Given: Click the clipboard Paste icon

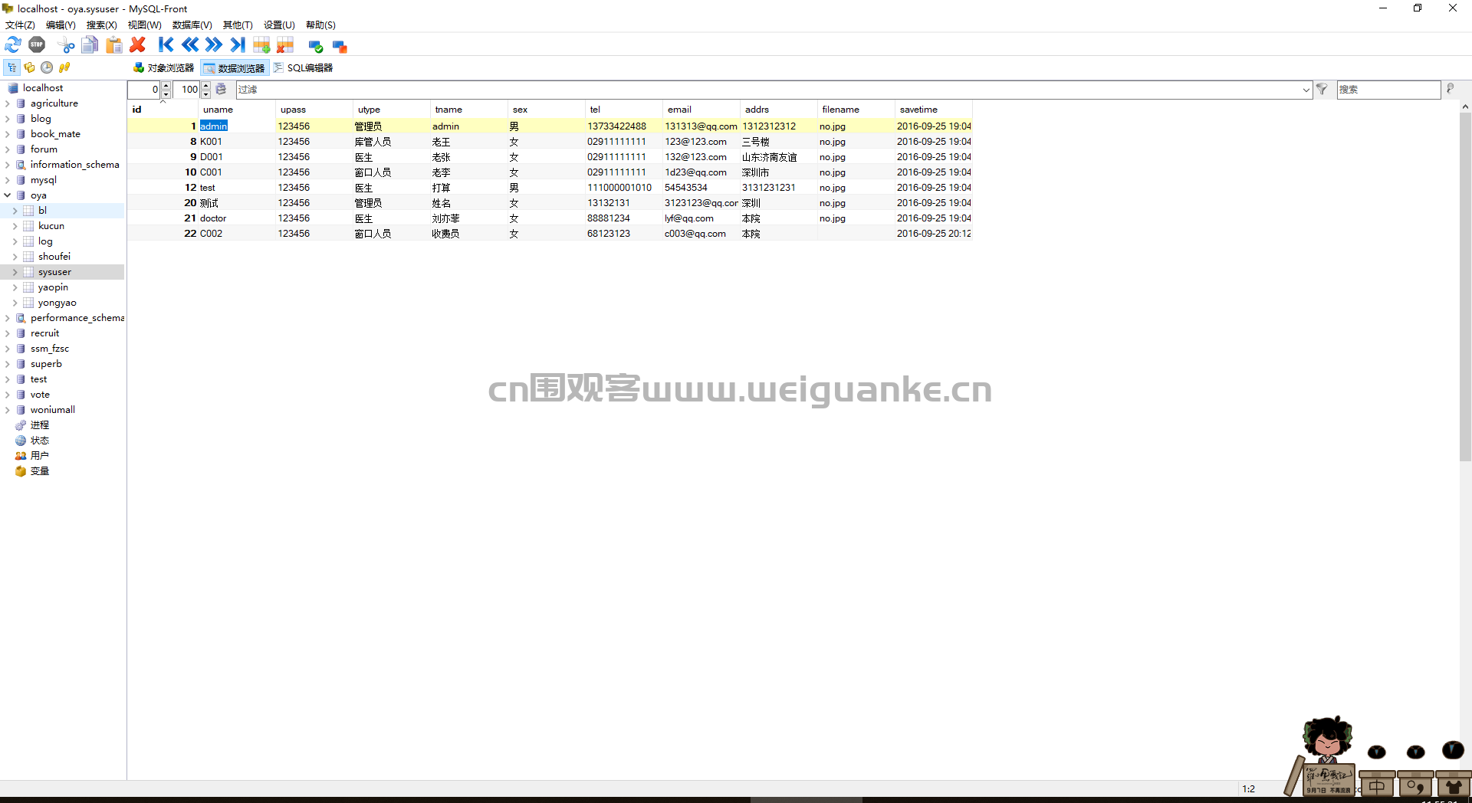Looking at the screenshot, I should pos(113,45).
